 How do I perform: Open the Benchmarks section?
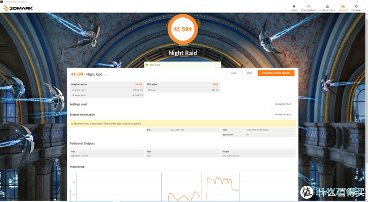coord(308,8)
